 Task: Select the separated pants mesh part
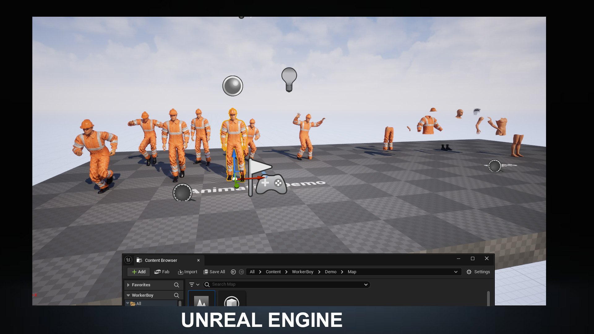click(x=389, y=138)
